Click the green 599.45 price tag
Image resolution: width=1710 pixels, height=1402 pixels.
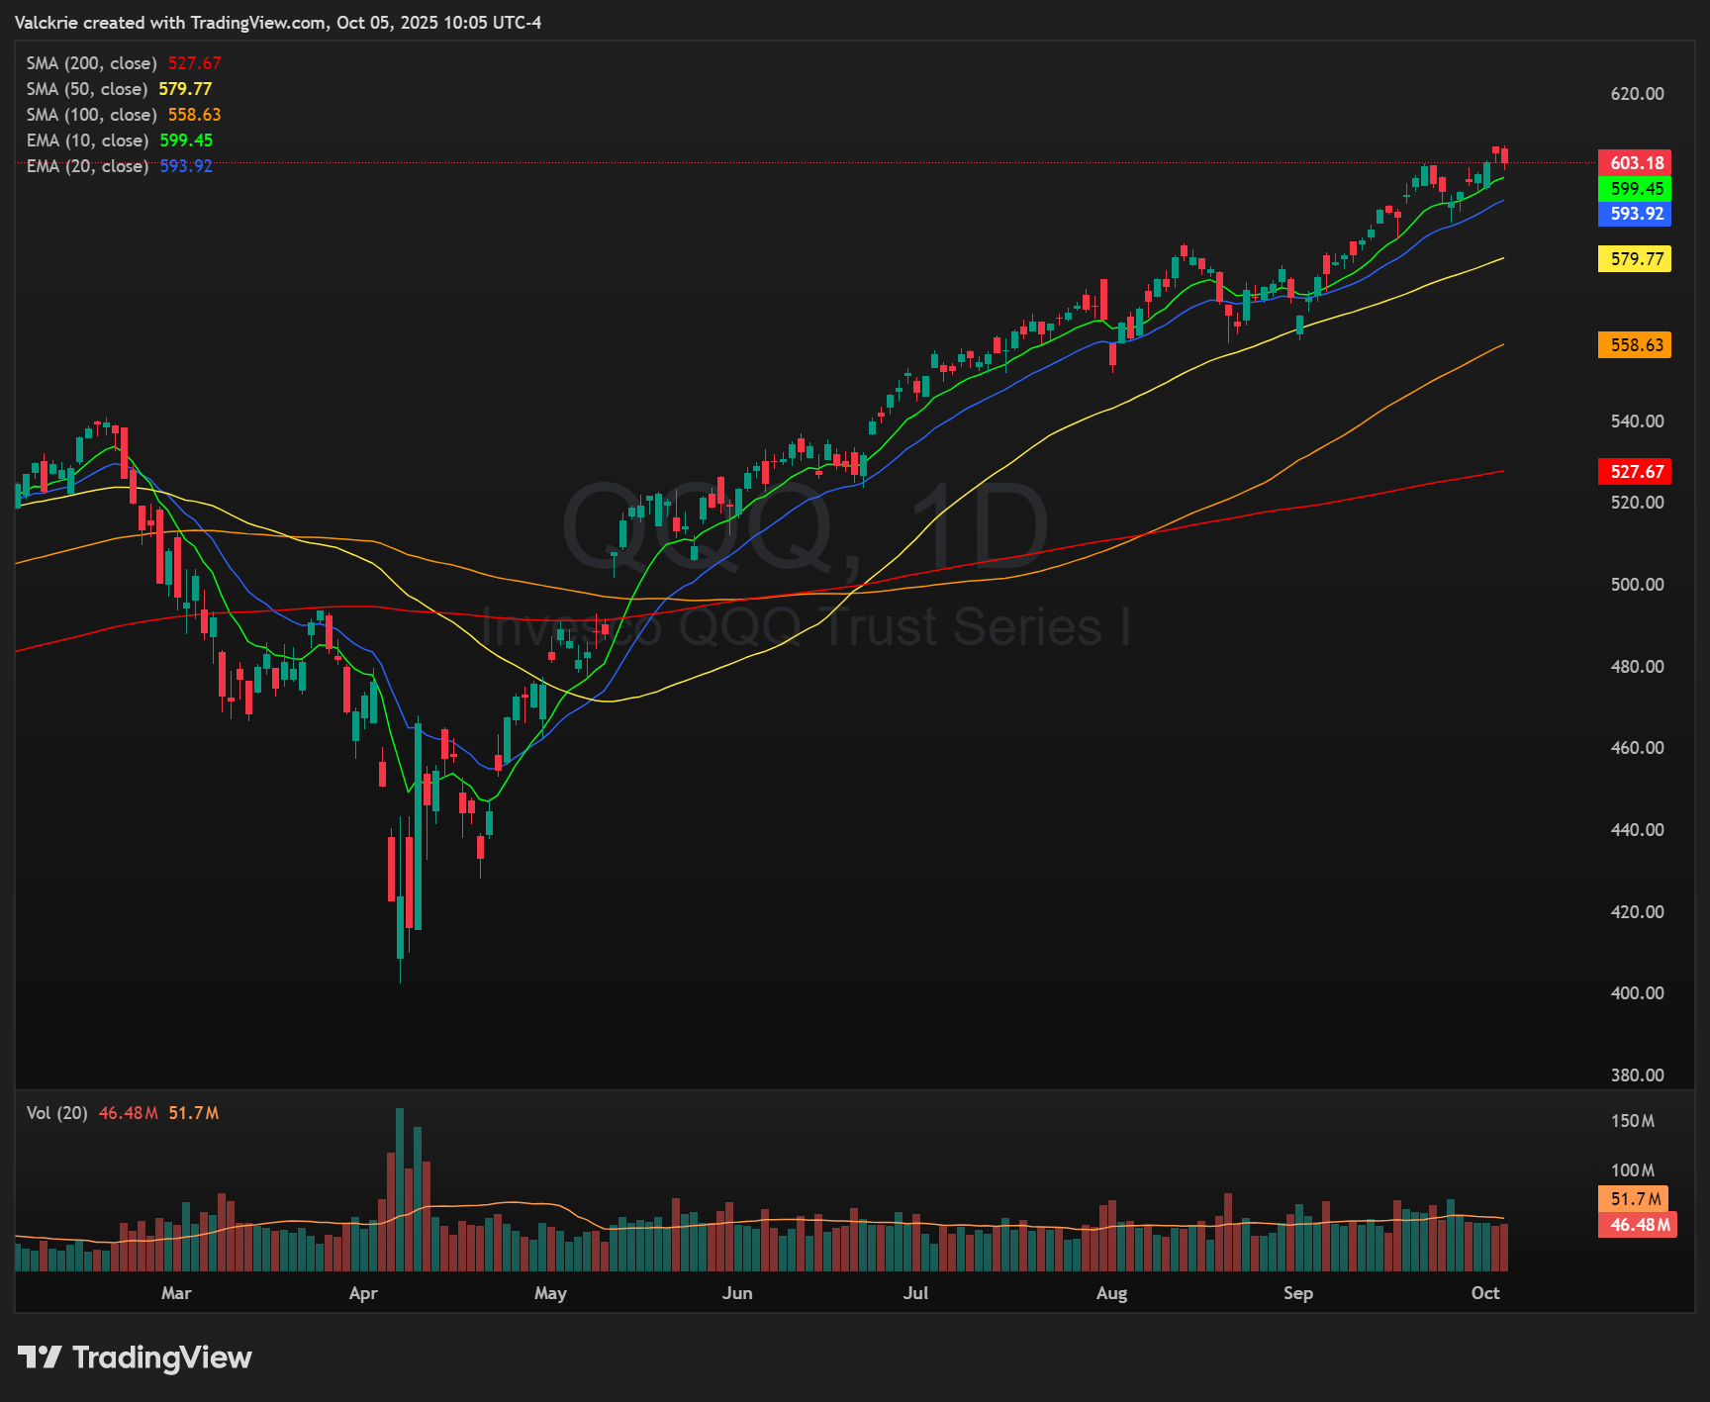1635,188
